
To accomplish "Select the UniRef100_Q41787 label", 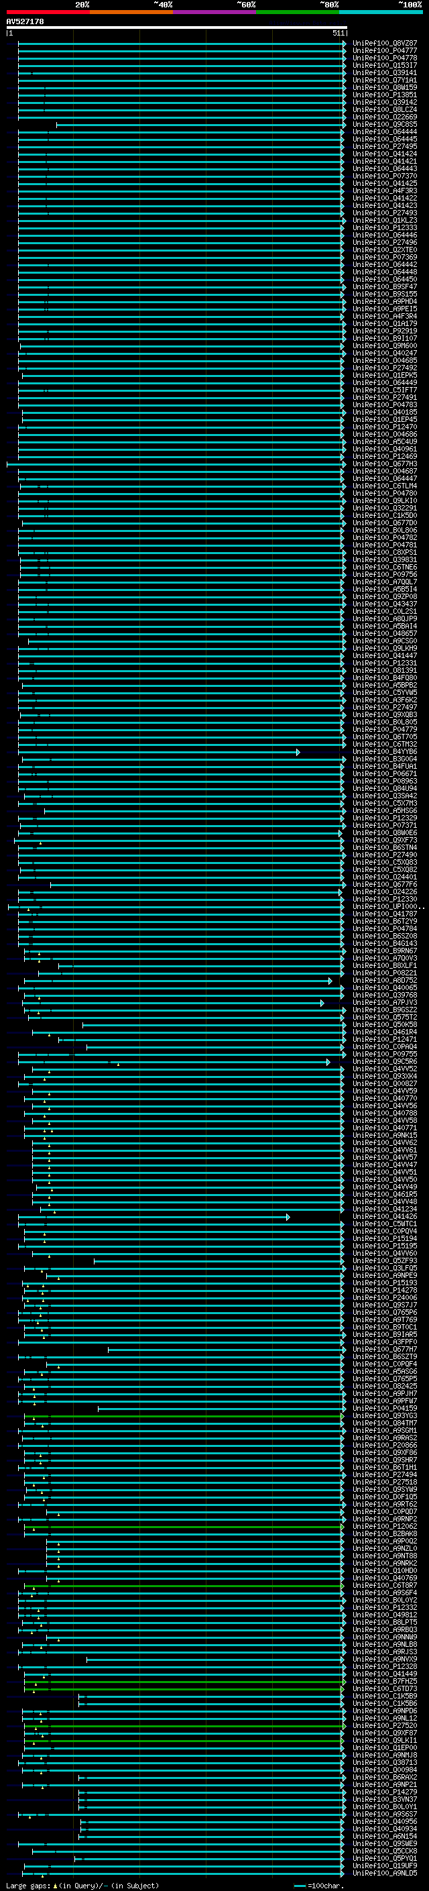I will point(385,914).
